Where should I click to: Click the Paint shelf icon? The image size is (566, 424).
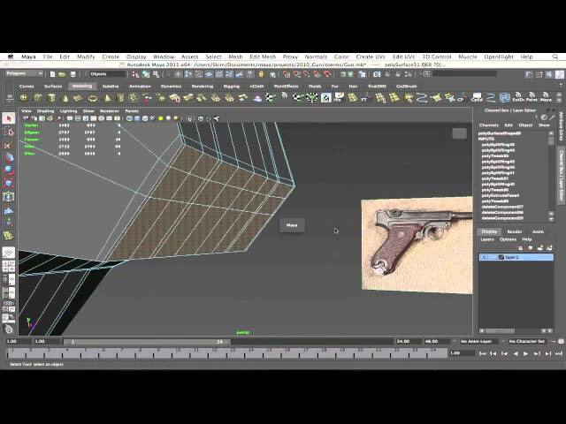pos(532,98)
